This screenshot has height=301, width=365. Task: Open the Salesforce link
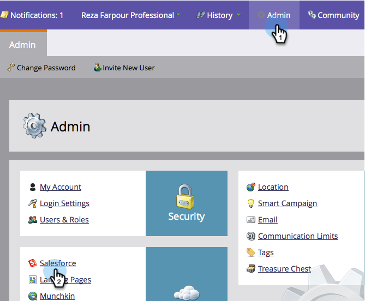click(x=58, y=263)
